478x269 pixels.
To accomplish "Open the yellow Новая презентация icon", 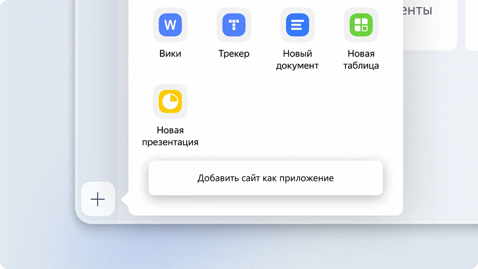I will 170,101.
